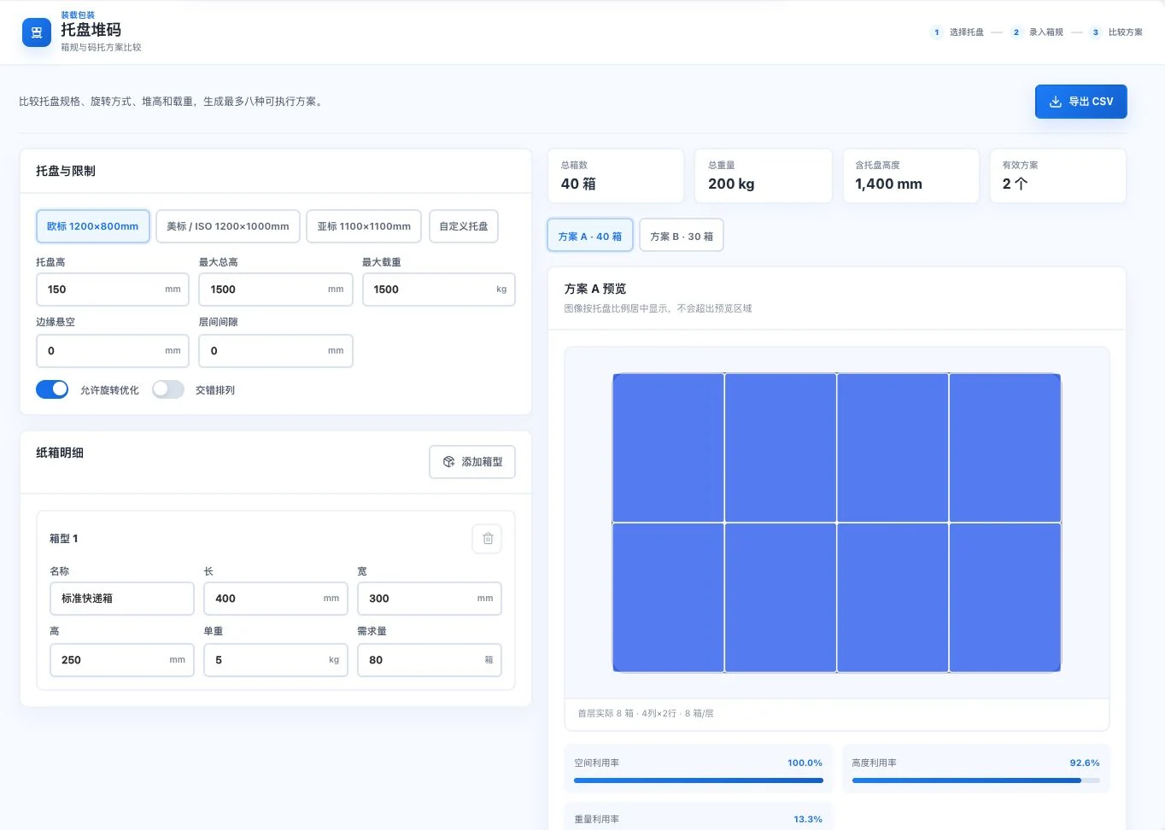Image resolution: width=1165 pixels, height=830 pixels.
Task: Pick the 亚标 1100×1100mm pallet
Action: tap(364, 226)
